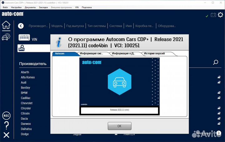The height and width of the screenshot is (142, 225).
Task: Open help via the question mark icon
Action: tap(7, 126)
